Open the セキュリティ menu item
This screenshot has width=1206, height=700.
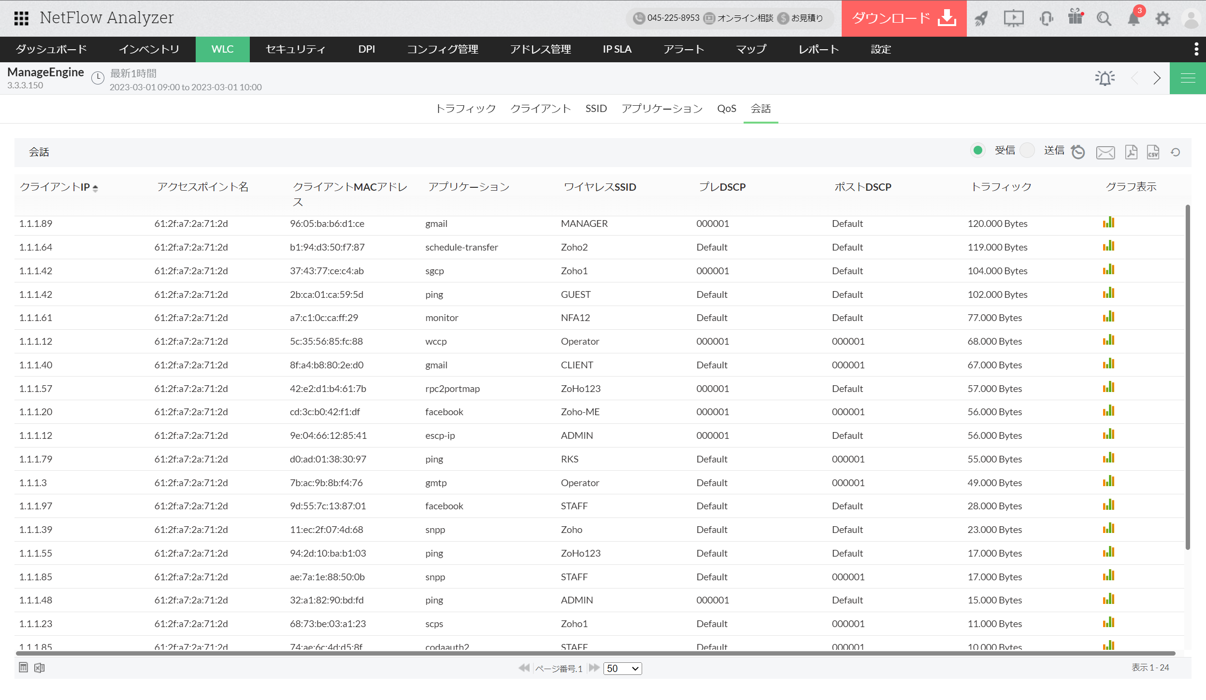(x=295, y=49)
